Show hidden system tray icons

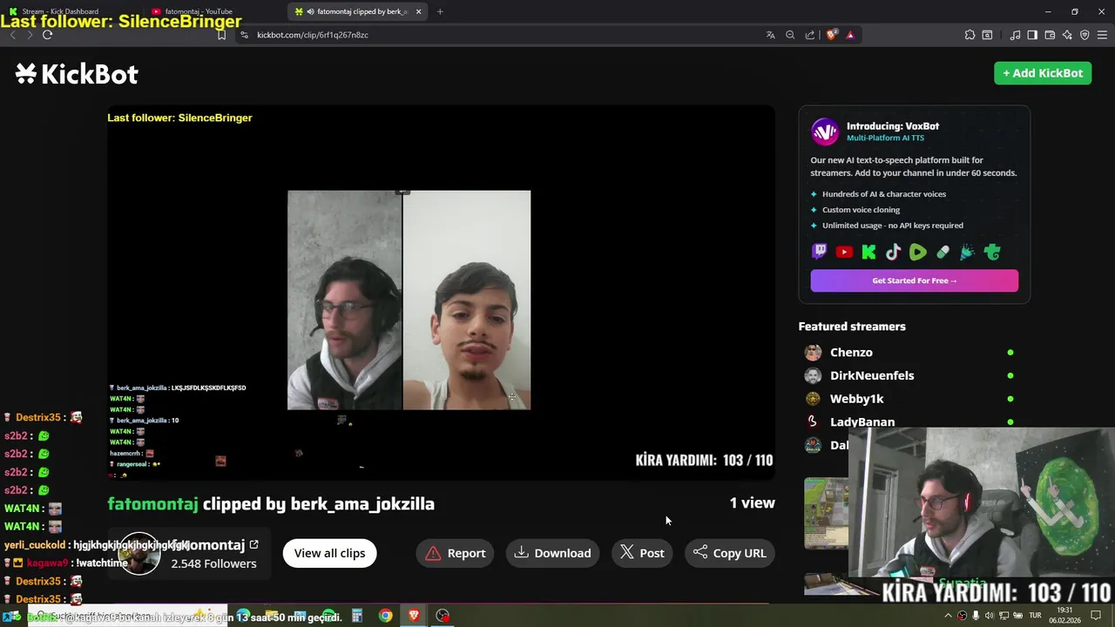point(949,616)
